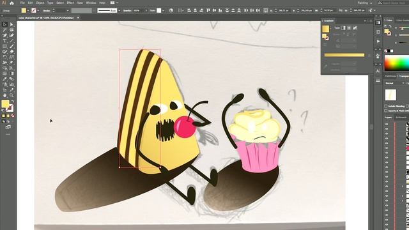Viewport: 409px width, 230px height.
Task: Click the Opacity label link
Action: (x=127, y=10)
